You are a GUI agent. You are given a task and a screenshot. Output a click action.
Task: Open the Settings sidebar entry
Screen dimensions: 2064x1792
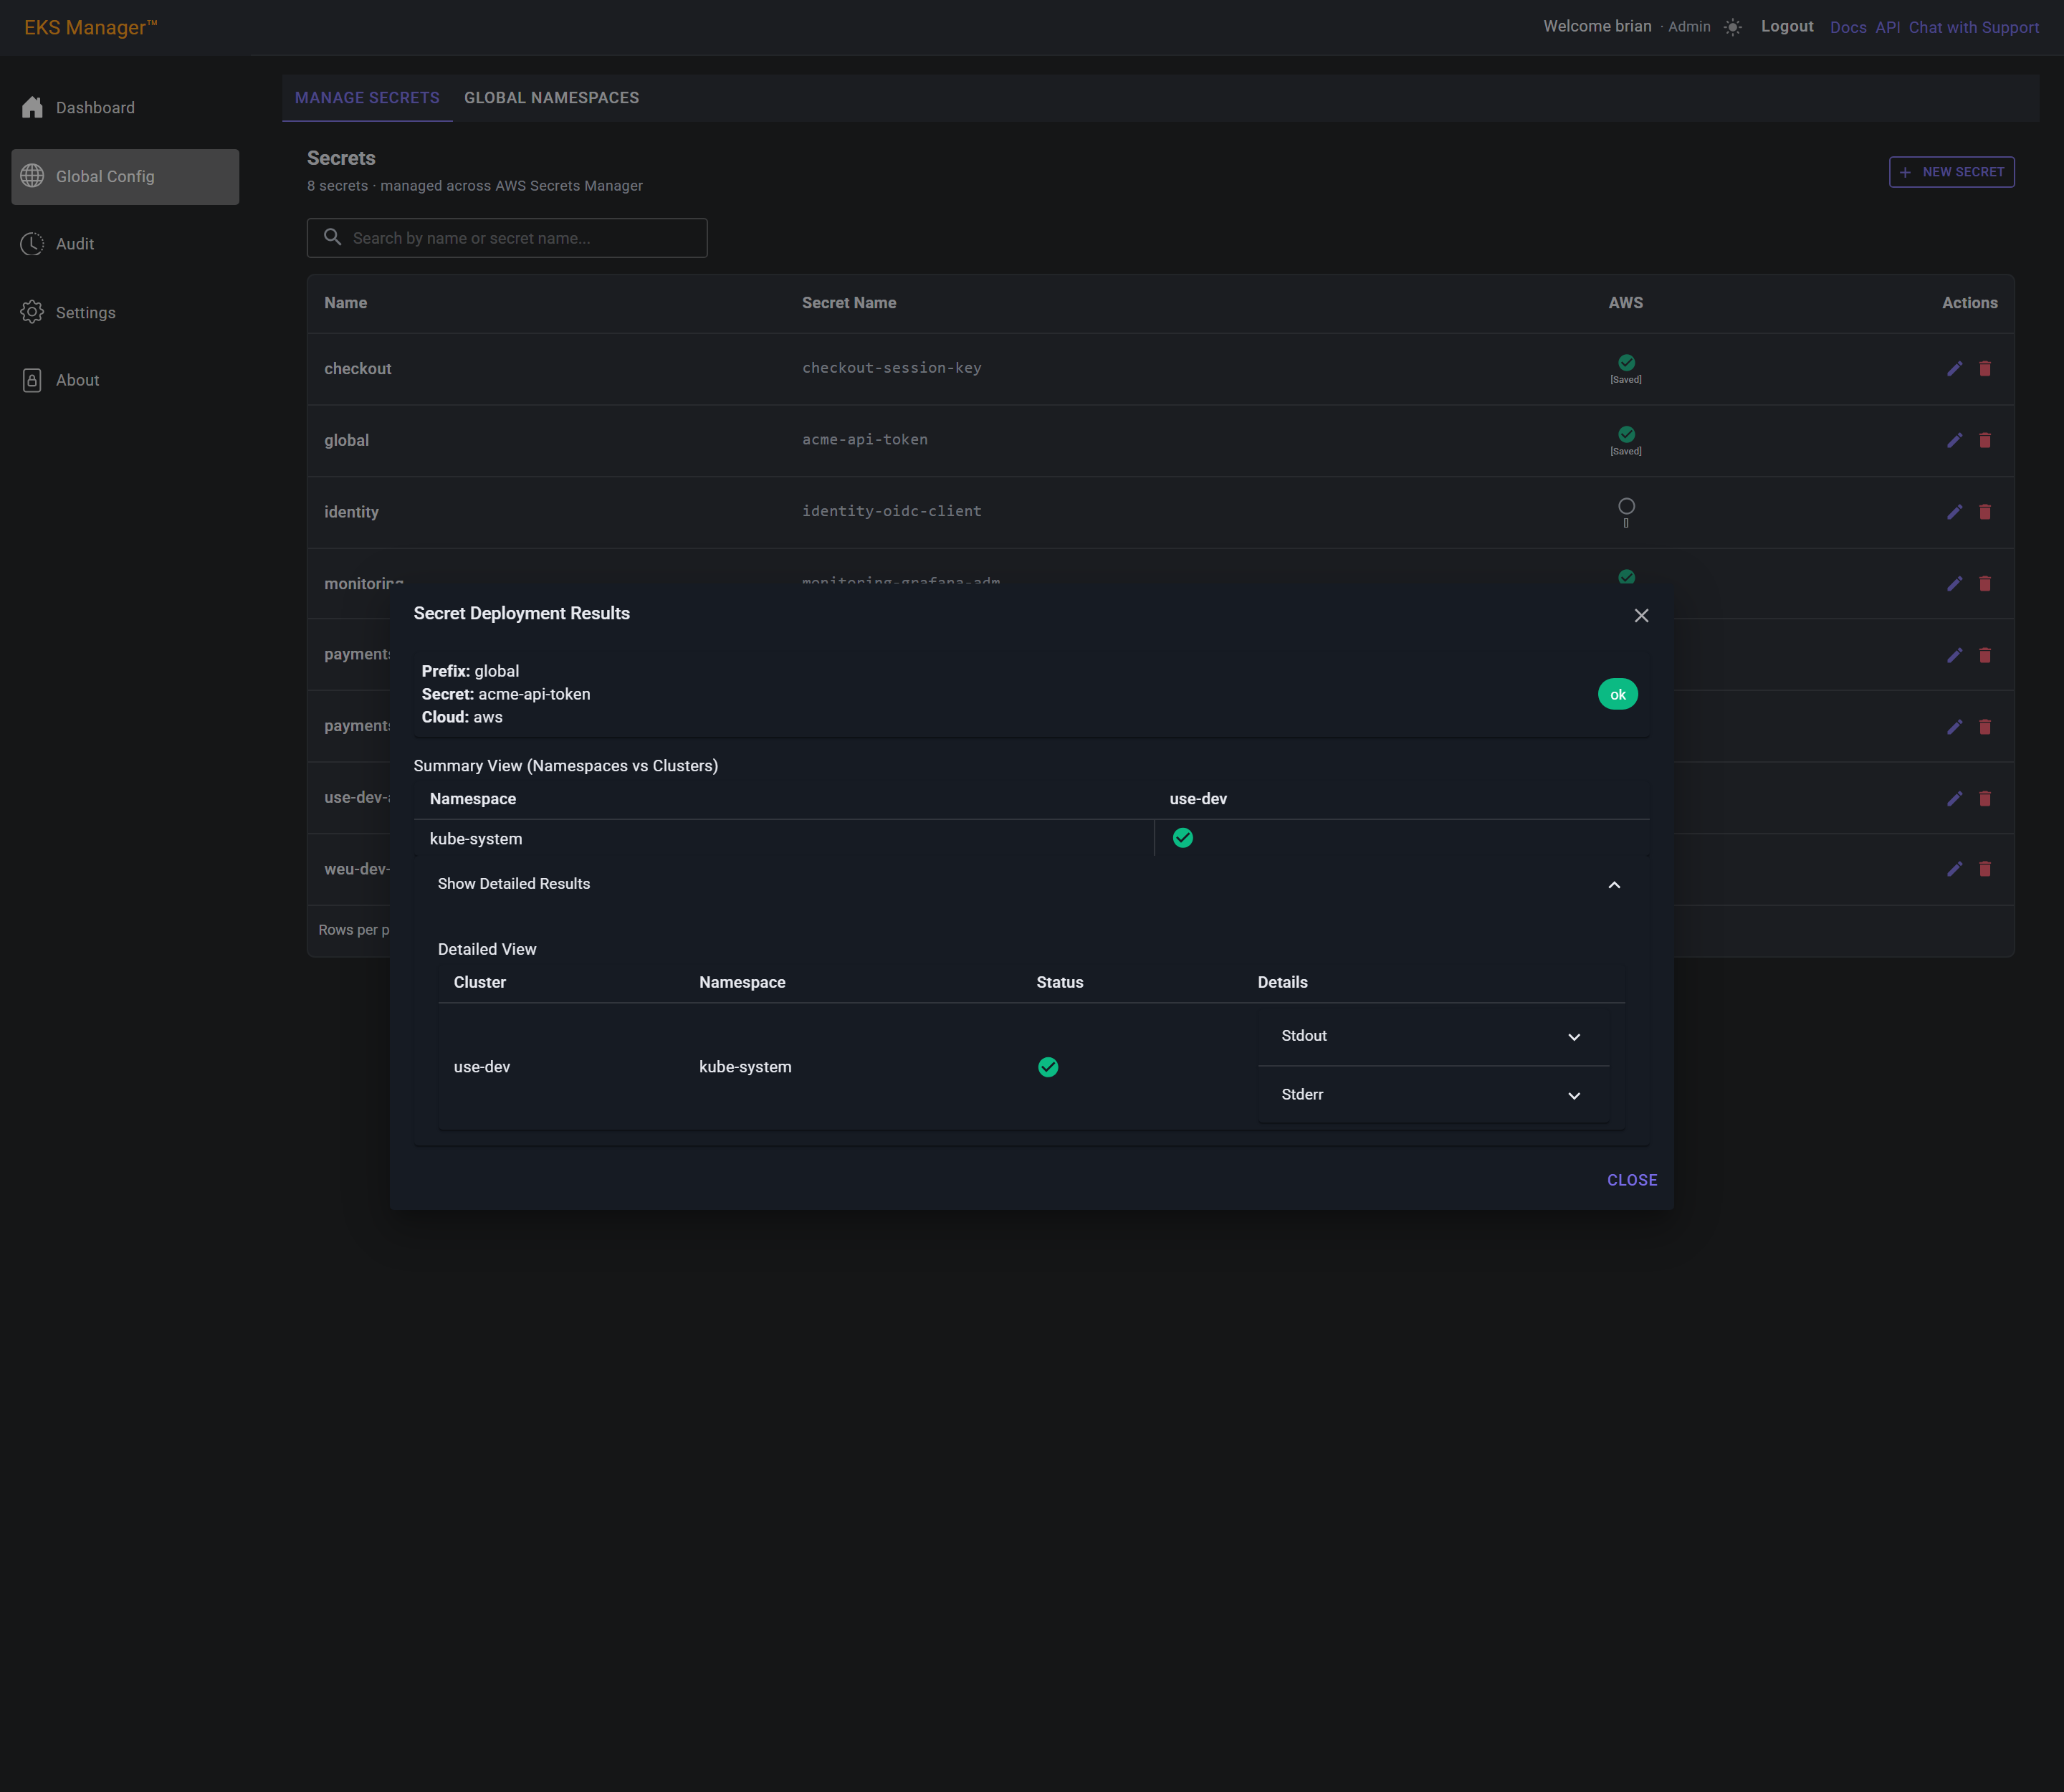pos(125,312)
